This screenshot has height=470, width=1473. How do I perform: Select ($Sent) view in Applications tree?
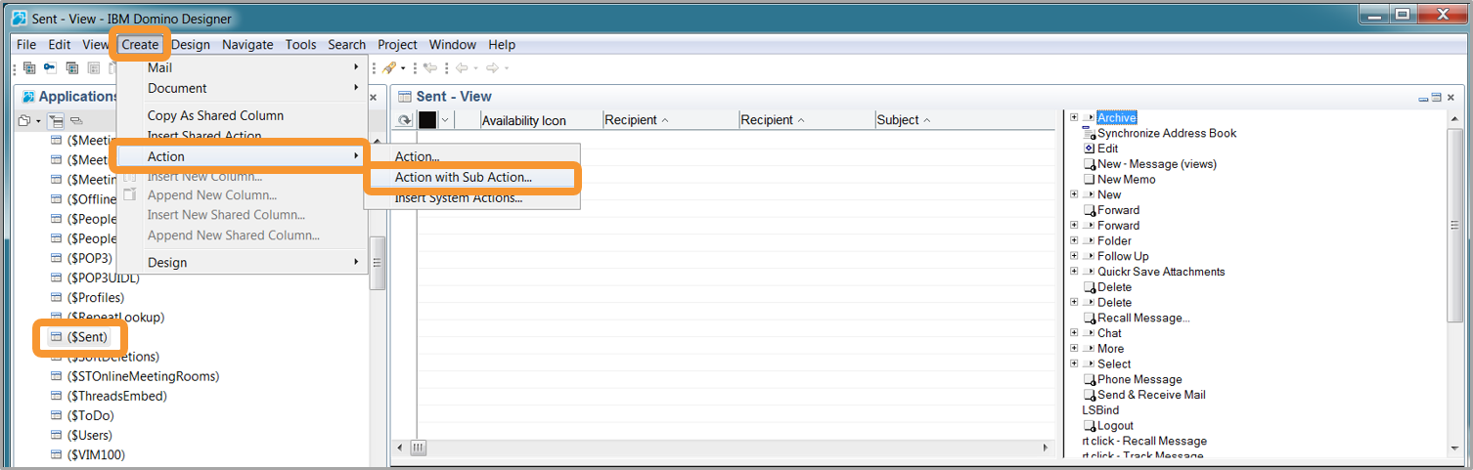coord(88,337)
